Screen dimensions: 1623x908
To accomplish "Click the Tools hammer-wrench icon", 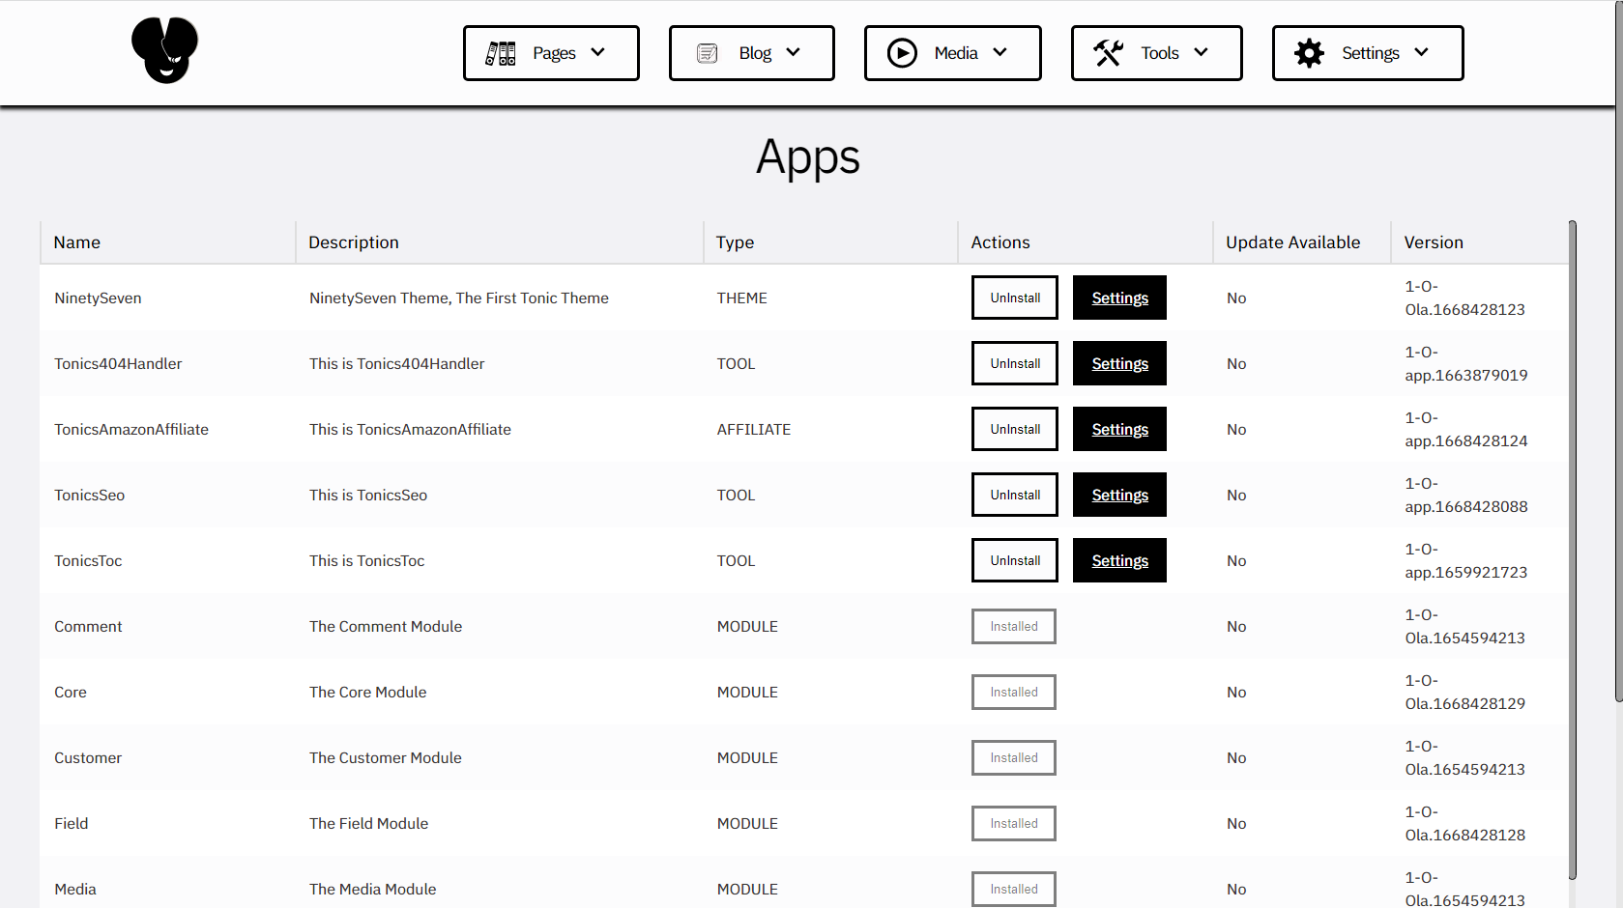I will [1109, 53].
